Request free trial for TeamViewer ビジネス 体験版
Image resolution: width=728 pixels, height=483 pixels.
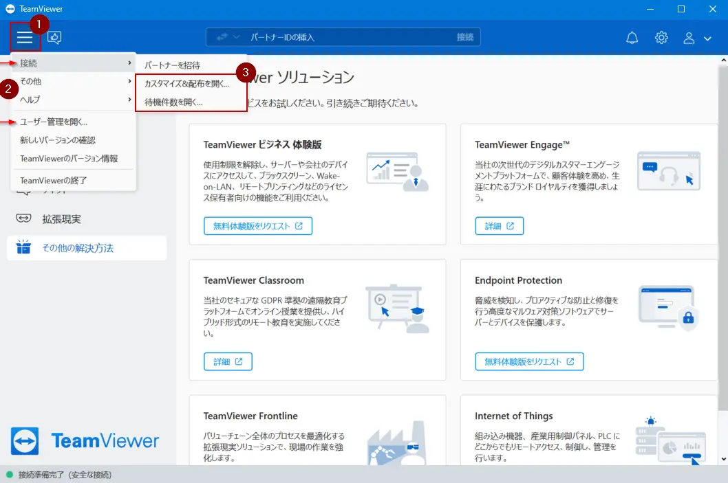tap(257, 226)
